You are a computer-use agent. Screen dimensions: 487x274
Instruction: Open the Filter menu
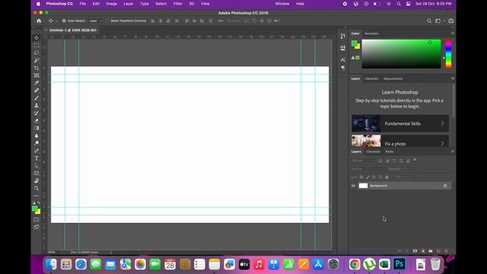pos(177,4)
